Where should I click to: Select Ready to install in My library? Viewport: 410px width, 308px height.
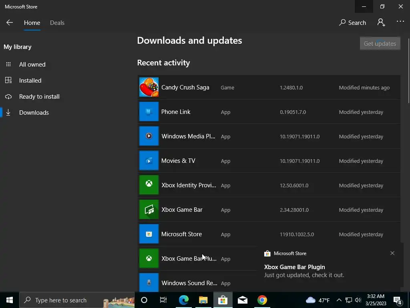39,96
